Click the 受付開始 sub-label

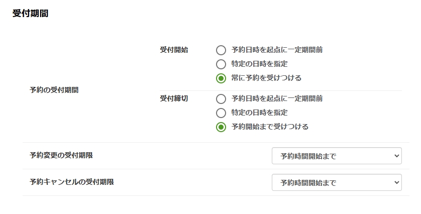(x=174, y=50)
